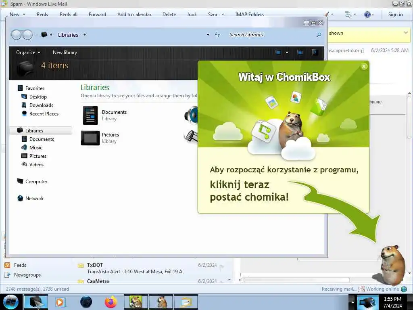
Task: Select Libraries node in navigation pane
Action: coord(41,130)
